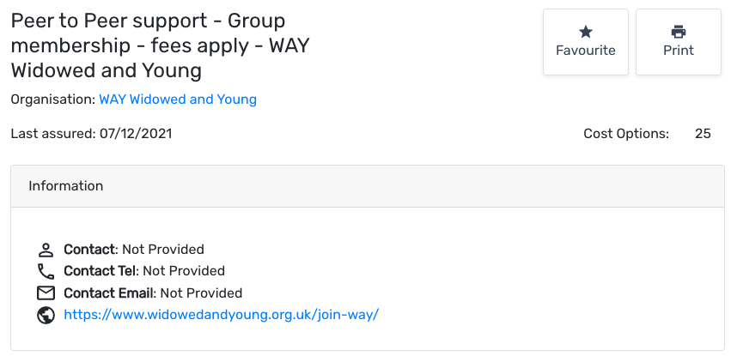Viewport: 737px width, 356px height.
Task: Click the 07/12/2021 assured date
Action: click(x=137, y=134)
